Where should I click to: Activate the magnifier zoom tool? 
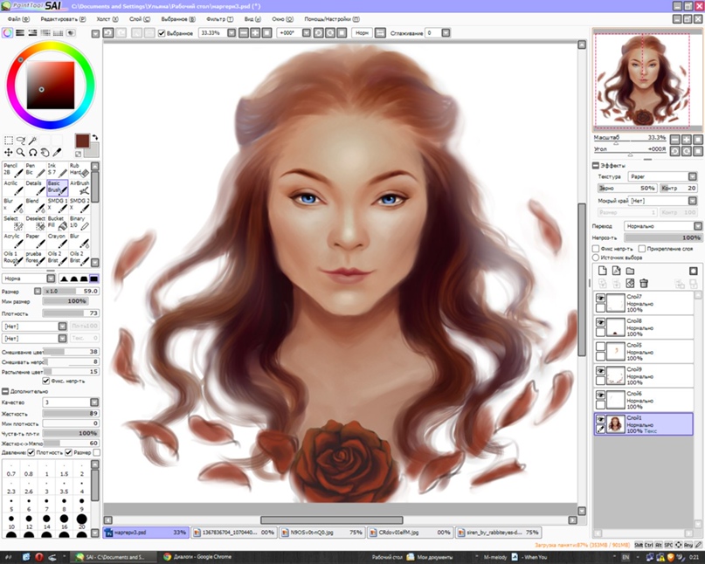[x=20, y=152]
